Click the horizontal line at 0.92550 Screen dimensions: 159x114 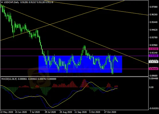coord(74,49)
